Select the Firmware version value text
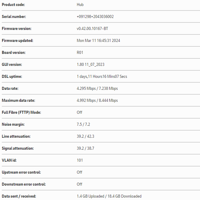This screenshot has width=200, height=200. pyautogui.click(x=93, y=29)
